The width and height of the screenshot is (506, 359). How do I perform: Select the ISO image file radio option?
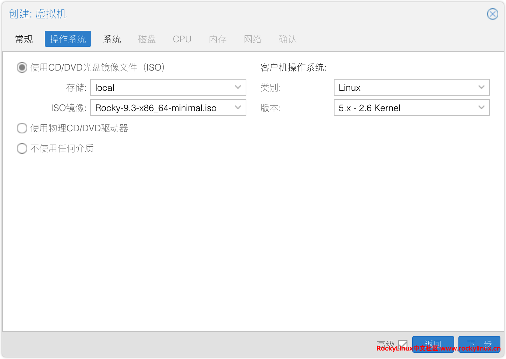[22, 67]
